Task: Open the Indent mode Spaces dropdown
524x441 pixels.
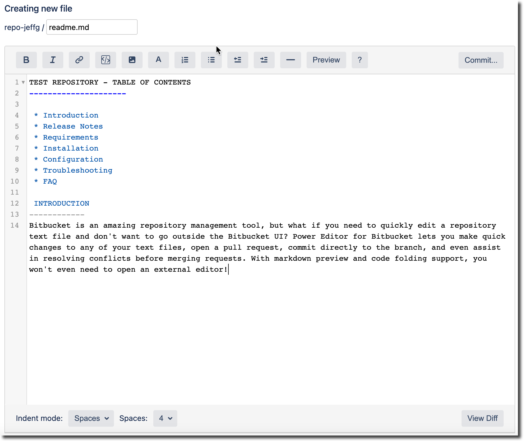Action: (91, 418)
